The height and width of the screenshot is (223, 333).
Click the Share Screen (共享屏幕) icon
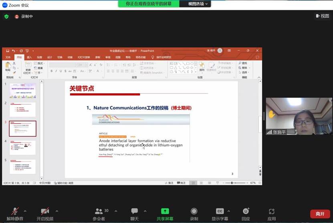click(x=165, y=211)
